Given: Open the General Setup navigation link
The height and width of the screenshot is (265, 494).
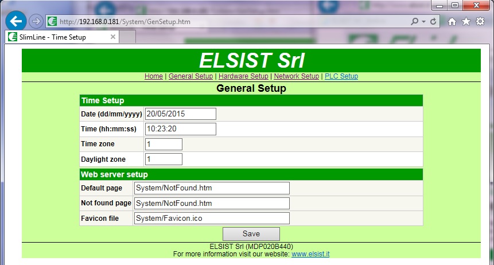Looking at the screenshot, I should pyautogui.click(x=190, y=76).
